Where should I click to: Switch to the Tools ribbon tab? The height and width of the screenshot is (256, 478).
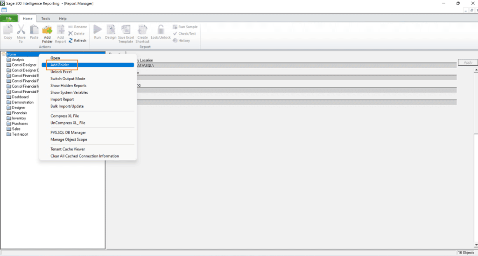click(45, 19)
